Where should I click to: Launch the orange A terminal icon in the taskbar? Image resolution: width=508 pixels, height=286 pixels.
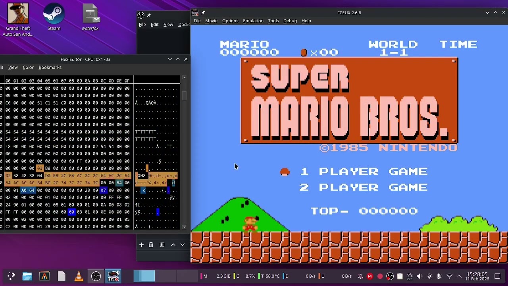(x=44, y=276)
